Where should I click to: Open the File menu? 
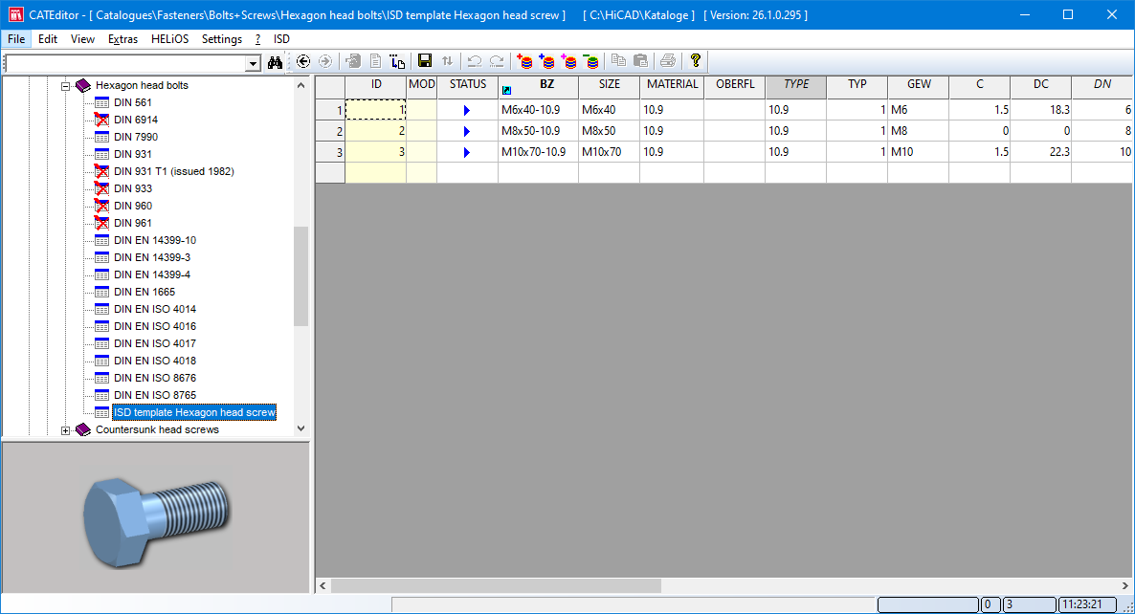coord(16,39)
